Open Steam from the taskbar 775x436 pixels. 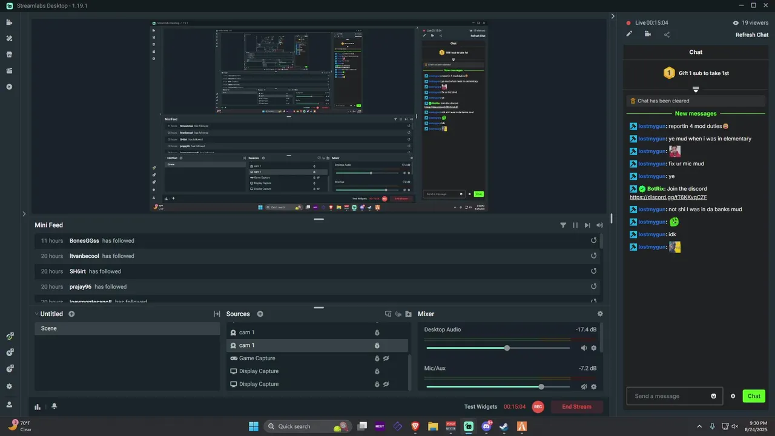(504, 426)
